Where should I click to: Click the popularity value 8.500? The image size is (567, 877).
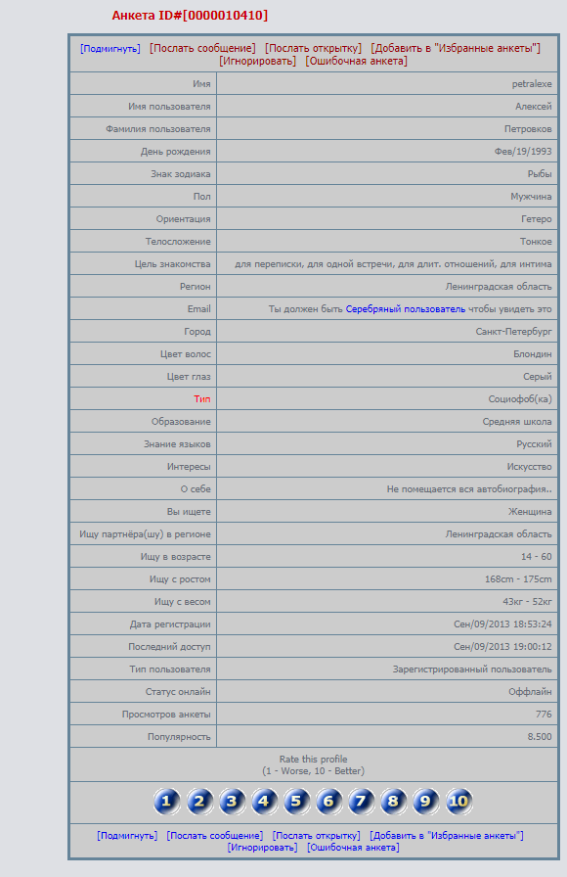coord(540,737)
